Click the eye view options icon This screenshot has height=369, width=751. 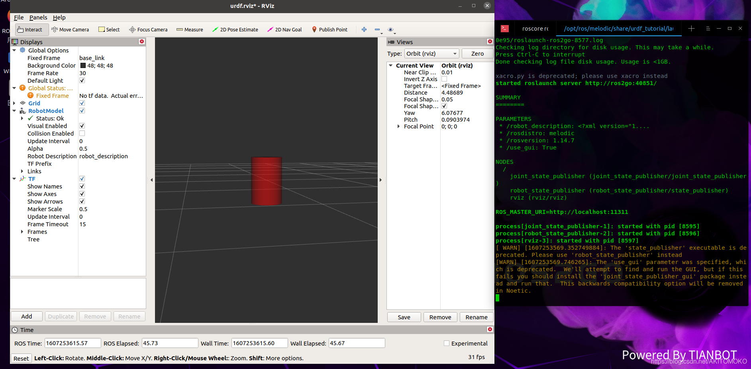pyautogui.click(x=390, y=30)
